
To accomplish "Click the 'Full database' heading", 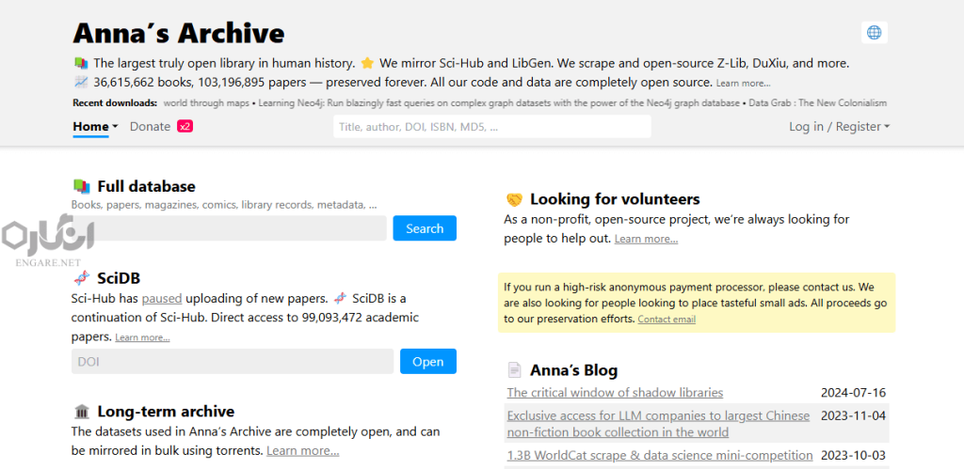I will [146, 186].
